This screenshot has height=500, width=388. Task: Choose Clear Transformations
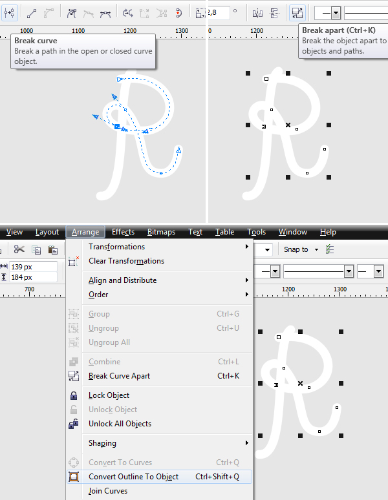tap(160, 261)
